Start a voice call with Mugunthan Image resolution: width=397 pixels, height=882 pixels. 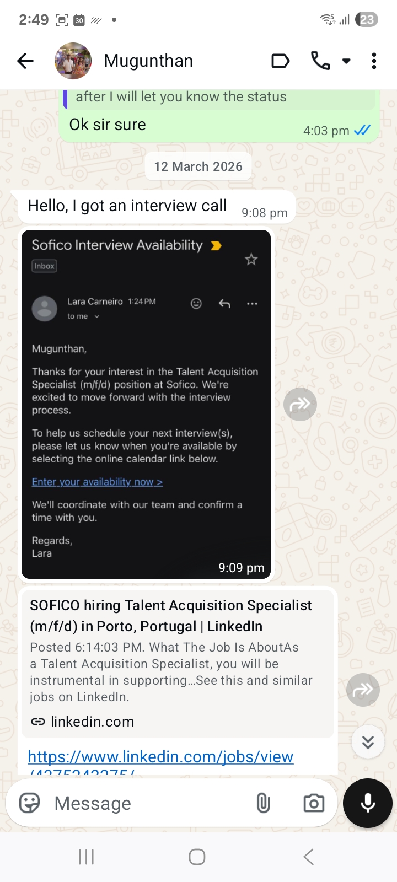pyautogui.click(x=320, y=61)
